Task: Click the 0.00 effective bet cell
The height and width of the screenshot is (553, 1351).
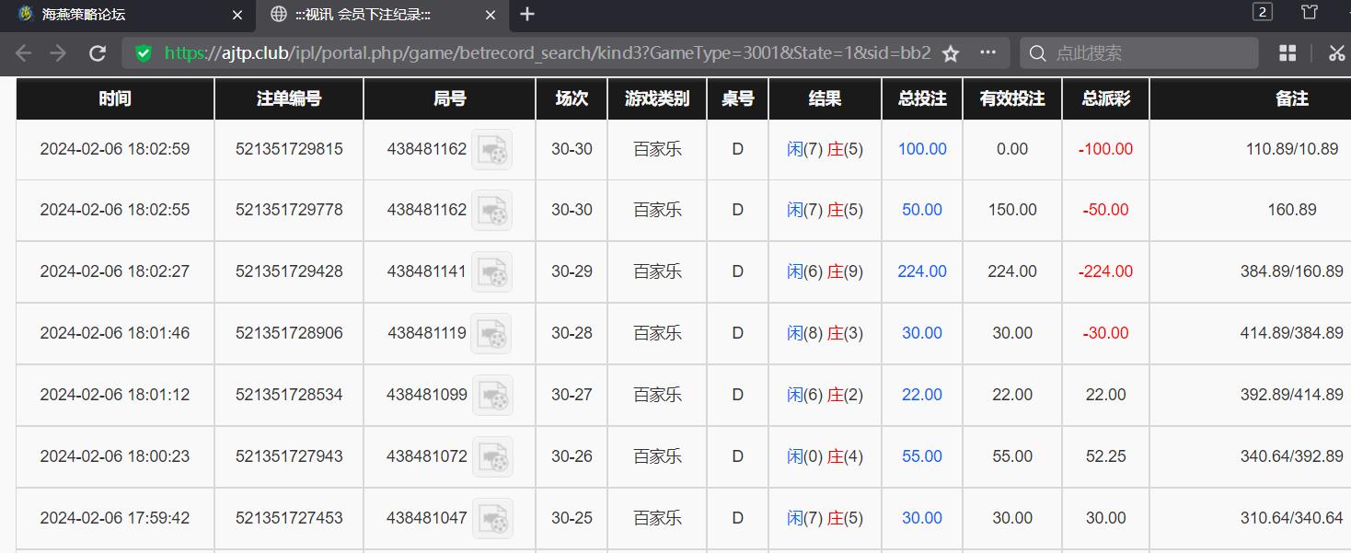Action: click(x=1012, y=149)
